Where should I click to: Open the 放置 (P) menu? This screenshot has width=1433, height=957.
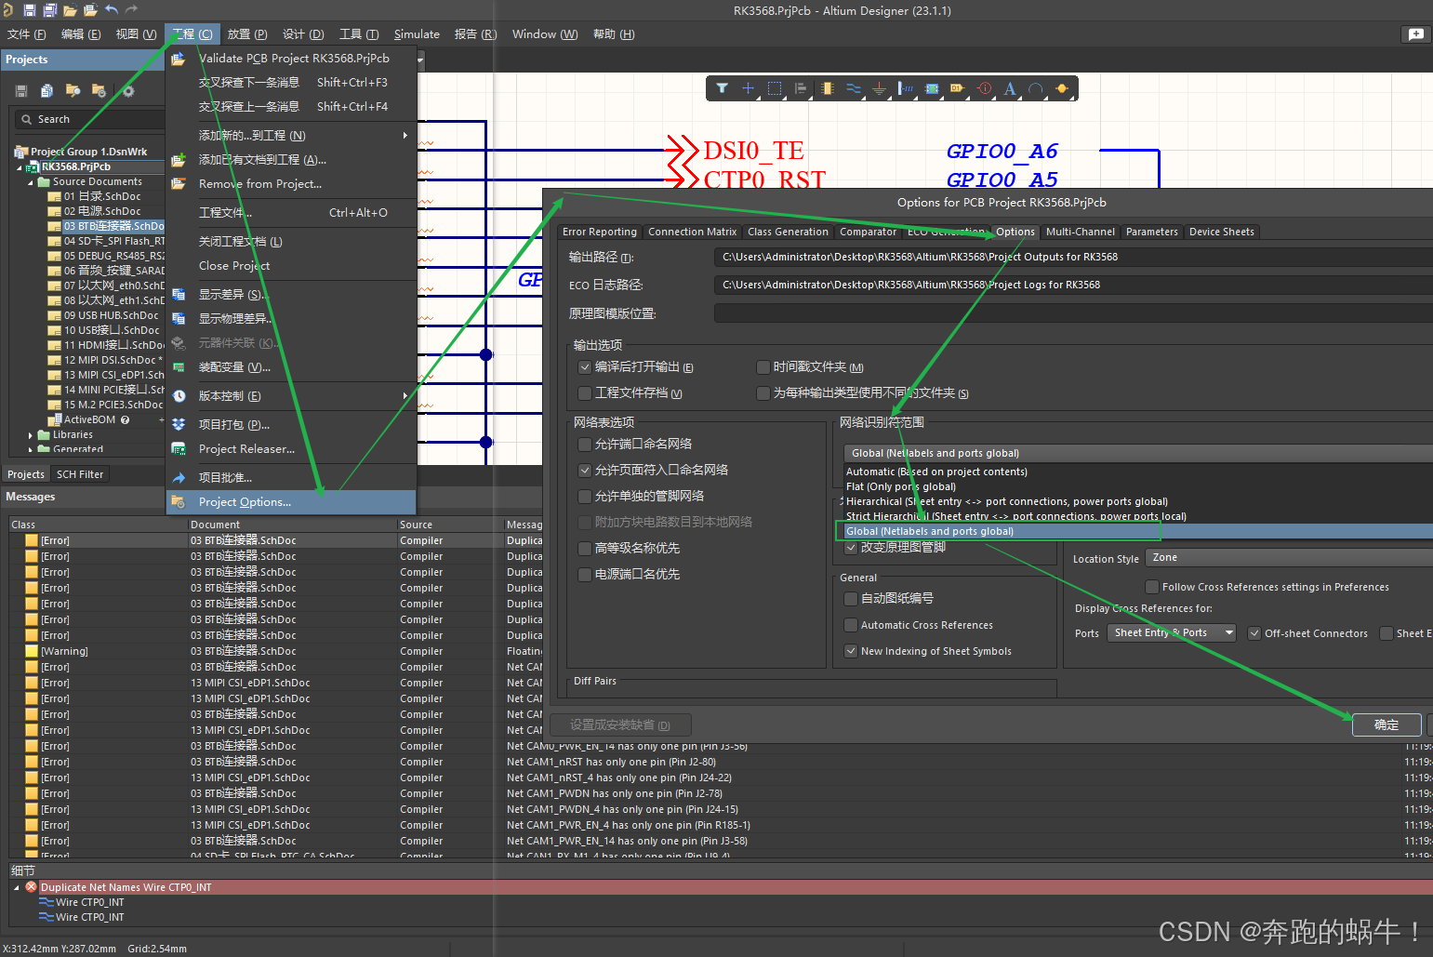point(247,33)
